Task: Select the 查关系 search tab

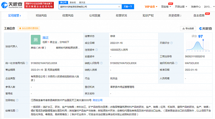Action: [82, 2]
